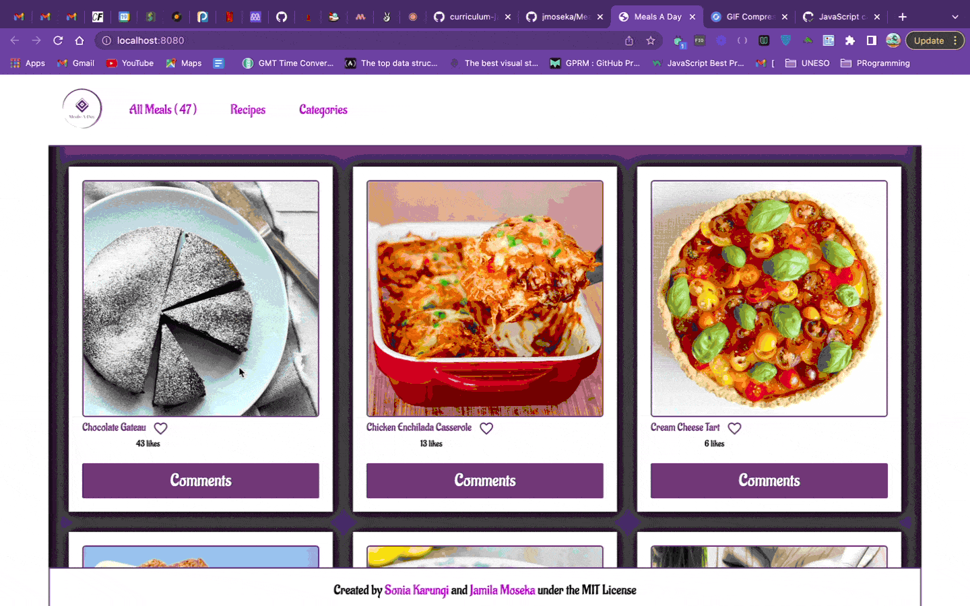The width and height of the screenshot is (970, 606).
Task: View site information icon beside localhost:8080
Action: coord(106,40)
